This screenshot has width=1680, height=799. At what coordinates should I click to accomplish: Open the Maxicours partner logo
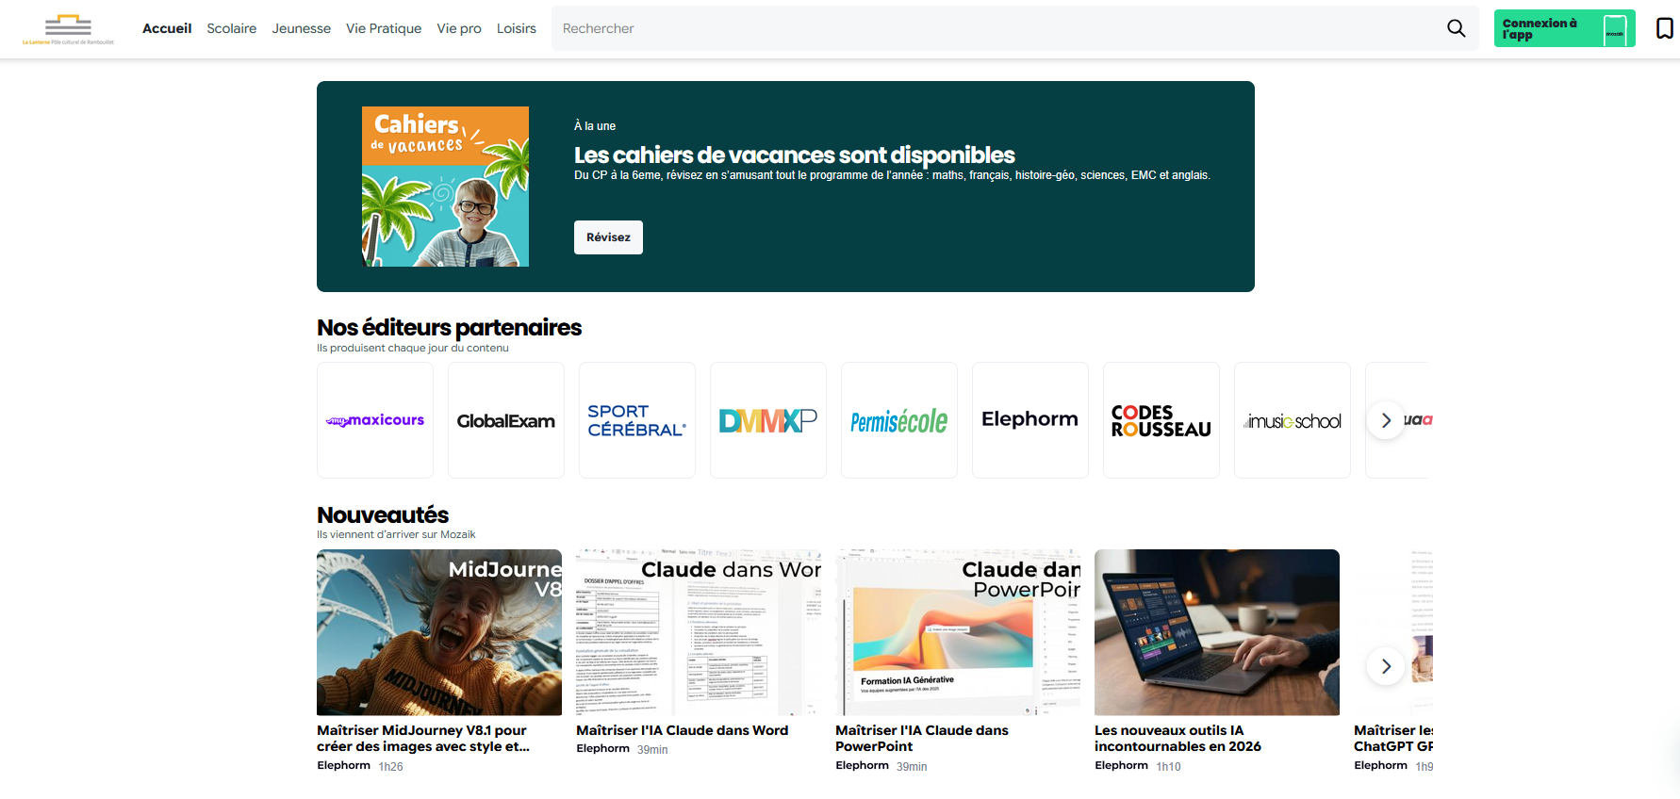[x=375, y=420]
